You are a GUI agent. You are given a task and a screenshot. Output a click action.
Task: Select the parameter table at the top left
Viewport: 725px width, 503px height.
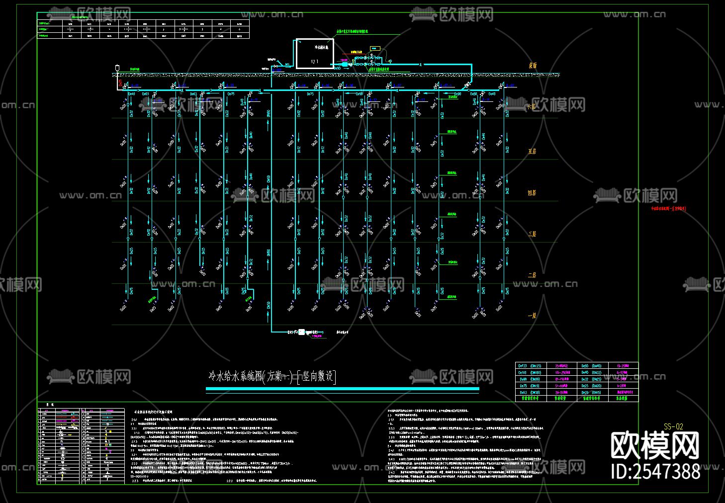[144, 29]
